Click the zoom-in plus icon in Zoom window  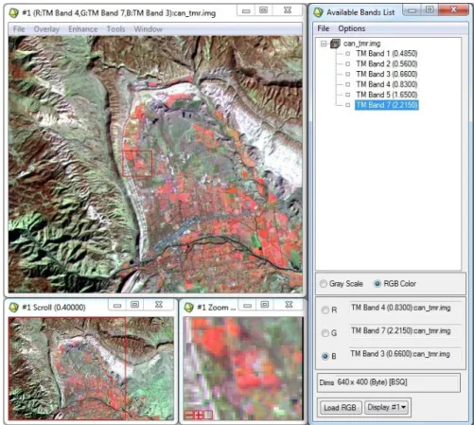[x=199, y=415]
